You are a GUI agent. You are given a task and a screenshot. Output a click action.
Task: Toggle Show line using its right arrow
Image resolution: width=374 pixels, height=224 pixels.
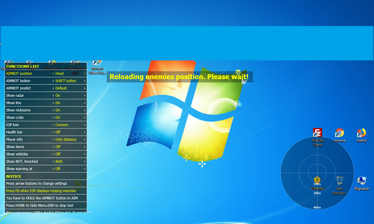click(x=85, y=103)
